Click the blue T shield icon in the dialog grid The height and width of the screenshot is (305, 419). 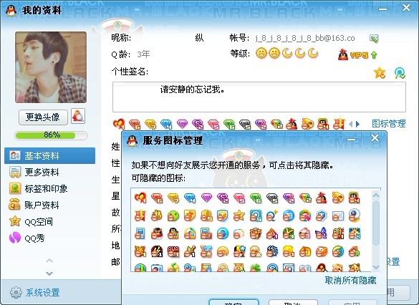point(322,216)
